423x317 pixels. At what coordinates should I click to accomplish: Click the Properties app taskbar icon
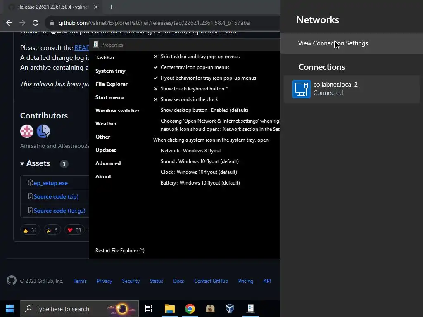point(251,309)
